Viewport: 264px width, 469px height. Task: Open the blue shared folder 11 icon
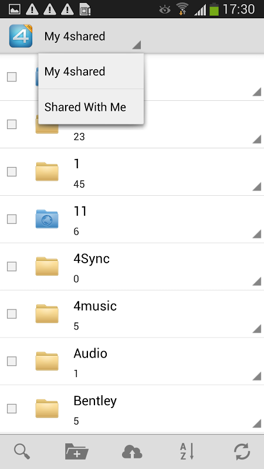47,219
